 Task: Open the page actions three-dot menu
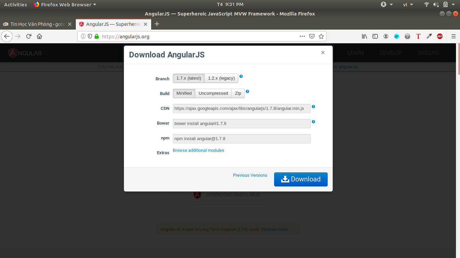302,36
